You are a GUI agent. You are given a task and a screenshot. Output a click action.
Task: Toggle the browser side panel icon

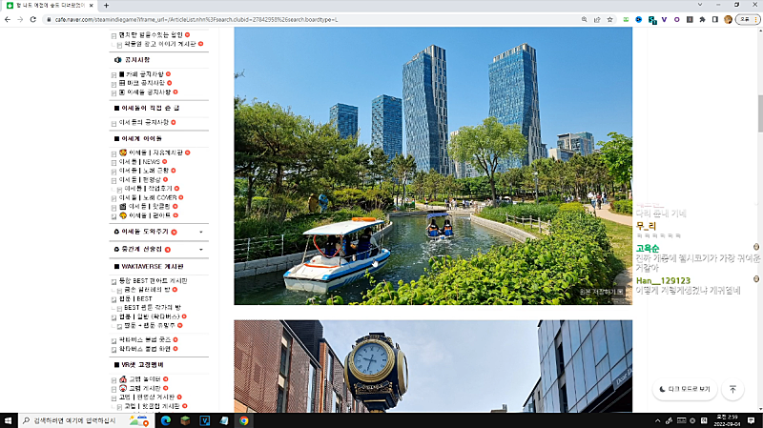click(x=715, y=19)
